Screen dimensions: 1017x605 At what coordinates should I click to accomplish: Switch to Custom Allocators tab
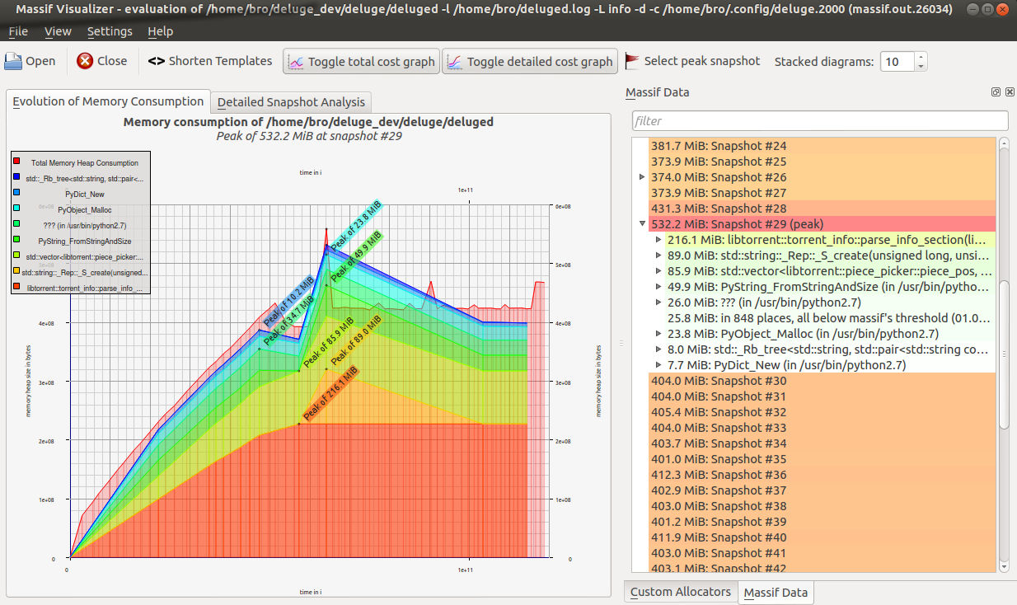[x=680, y=592]
